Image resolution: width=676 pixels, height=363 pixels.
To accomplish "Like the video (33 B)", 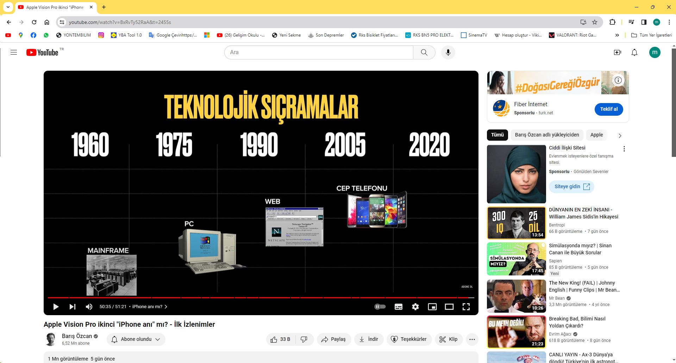I will [281, 339].
